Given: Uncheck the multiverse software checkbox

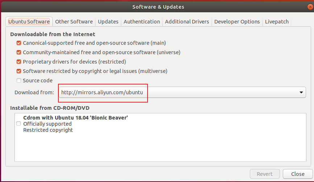Looking at the screenshot, I should click(x=19, y=71).
